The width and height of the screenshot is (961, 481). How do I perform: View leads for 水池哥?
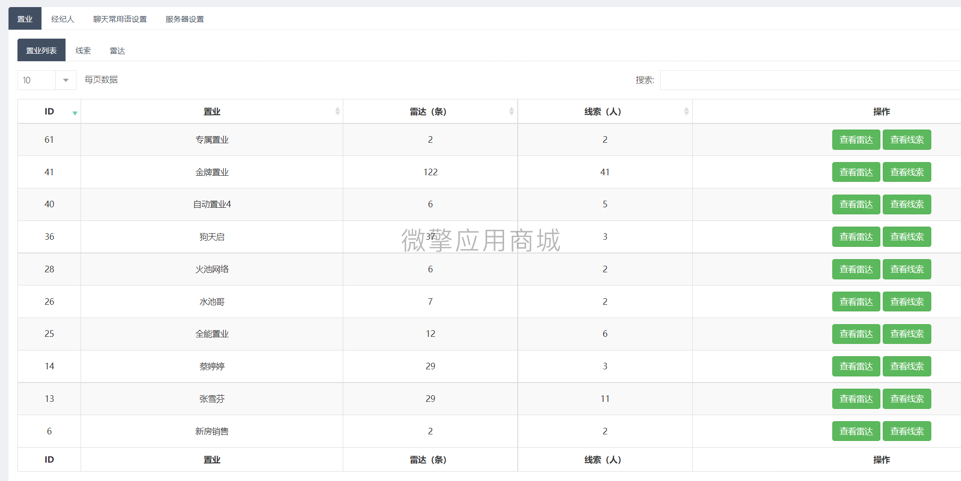(907, 302)
